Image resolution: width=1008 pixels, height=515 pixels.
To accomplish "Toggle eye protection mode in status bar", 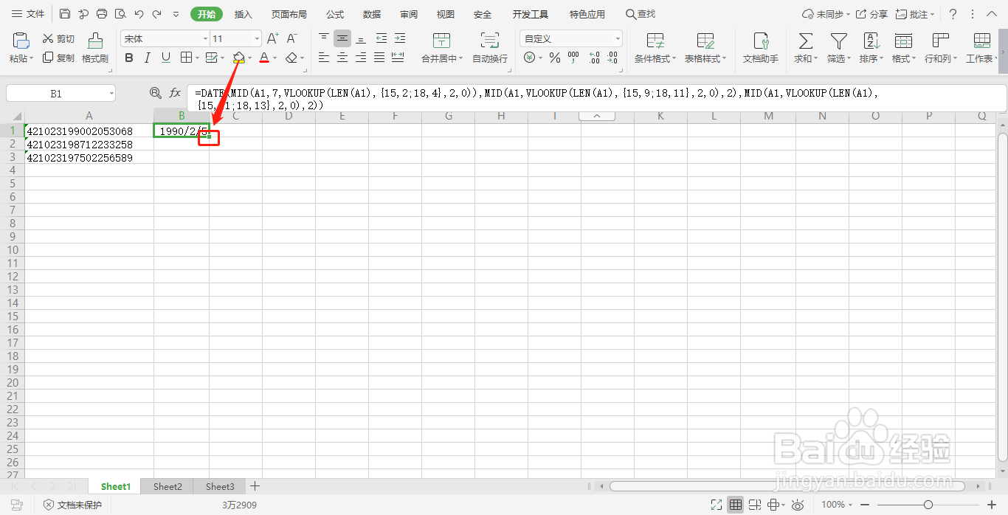I will pos(797,505).
